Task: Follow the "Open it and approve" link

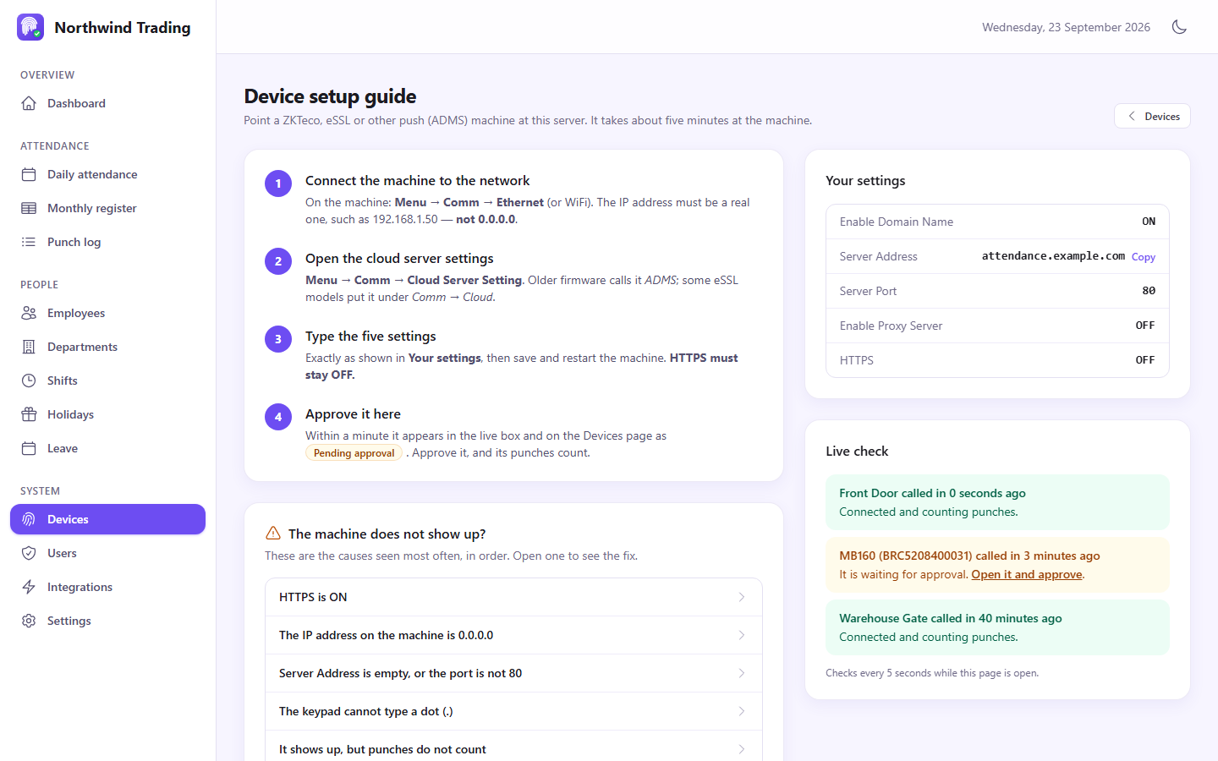Action: pos(1027,574)
